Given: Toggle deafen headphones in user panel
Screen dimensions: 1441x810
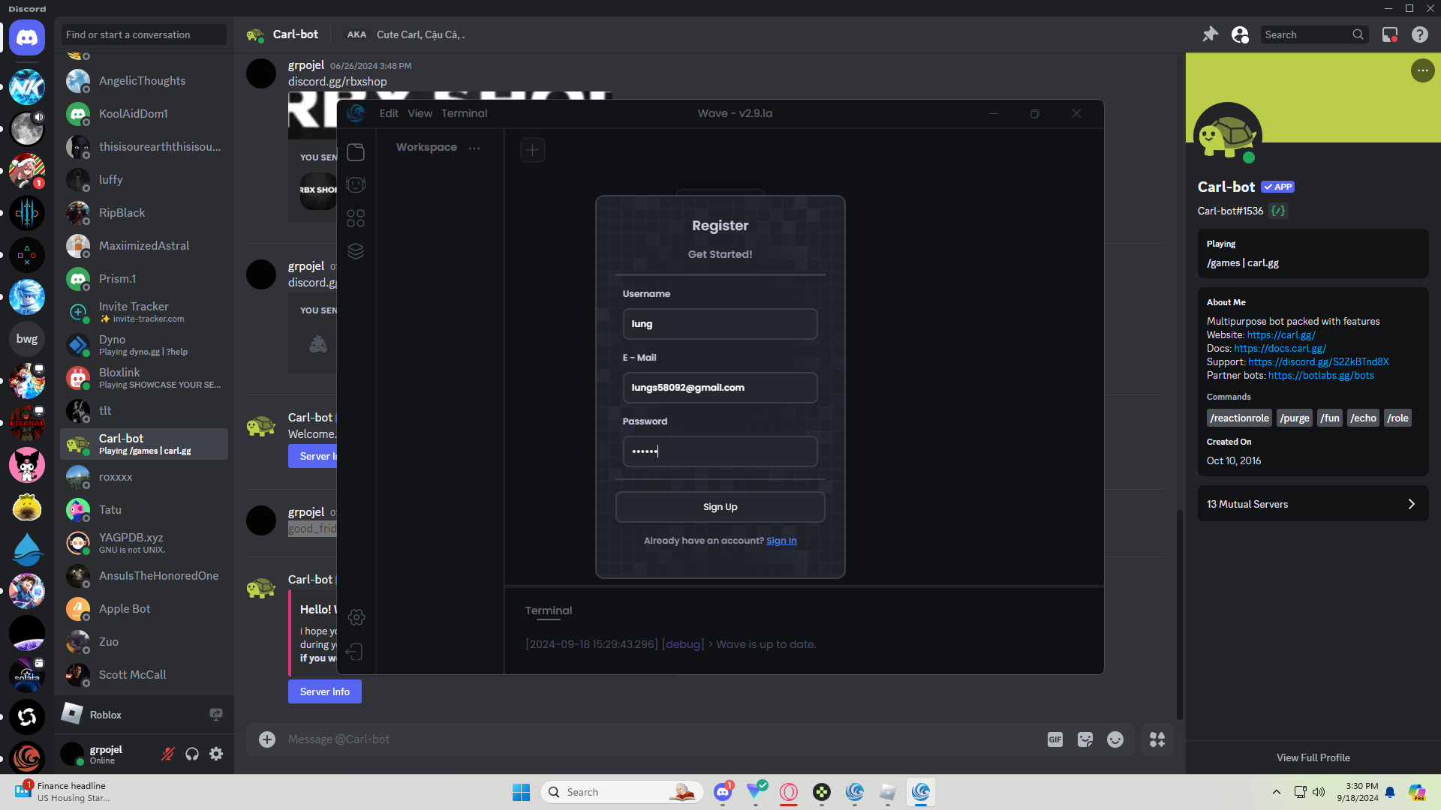Looking at the screenshot, I should coord(192,754).
